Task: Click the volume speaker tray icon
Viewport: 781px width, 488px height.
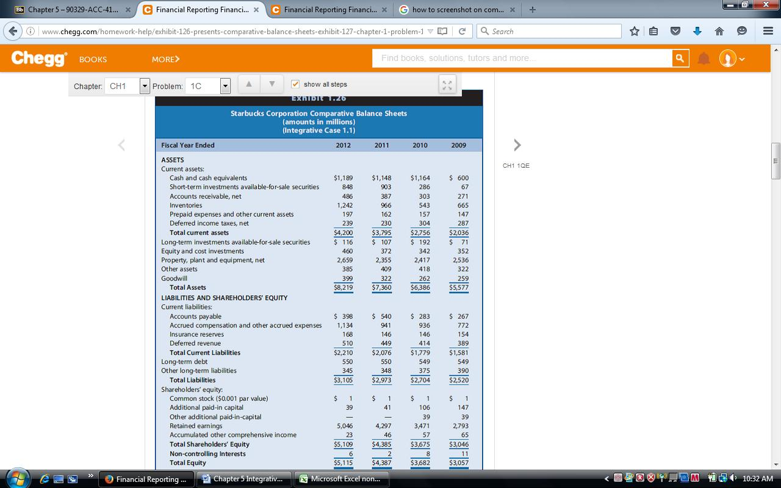Action: pyautogui.click(x=732, y=479)
